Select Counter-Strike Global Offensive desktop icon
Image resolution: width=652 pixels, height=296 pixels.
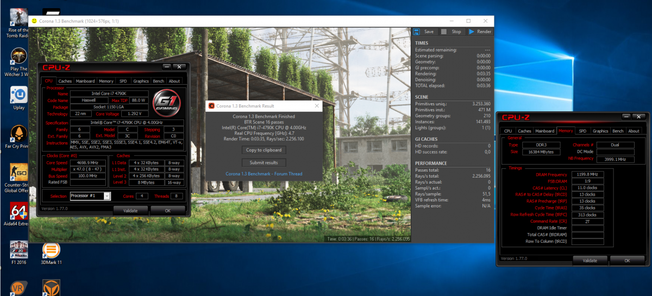tap(19, 179)
